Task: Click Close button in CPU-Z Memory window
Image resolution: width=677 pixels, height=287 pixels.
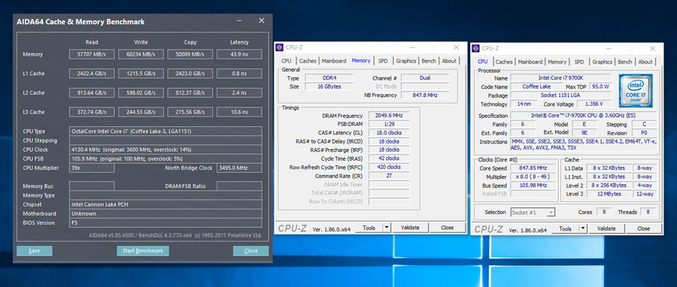Action: 448,228
